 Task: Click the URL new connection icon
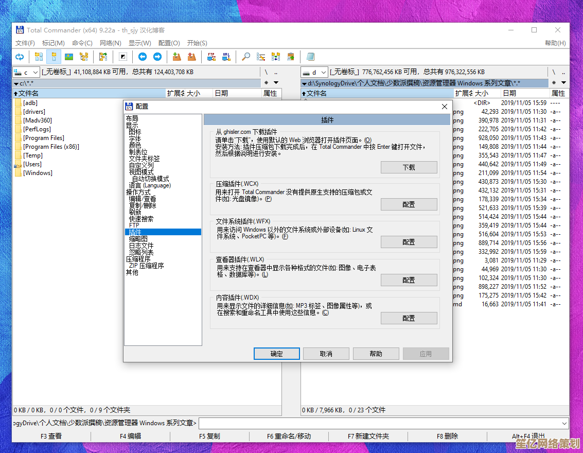pyautogui.click(x=226, y=57)
